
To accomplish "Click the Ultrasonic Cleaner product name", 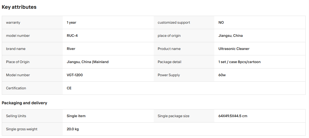I will click(x=234, y=49).
